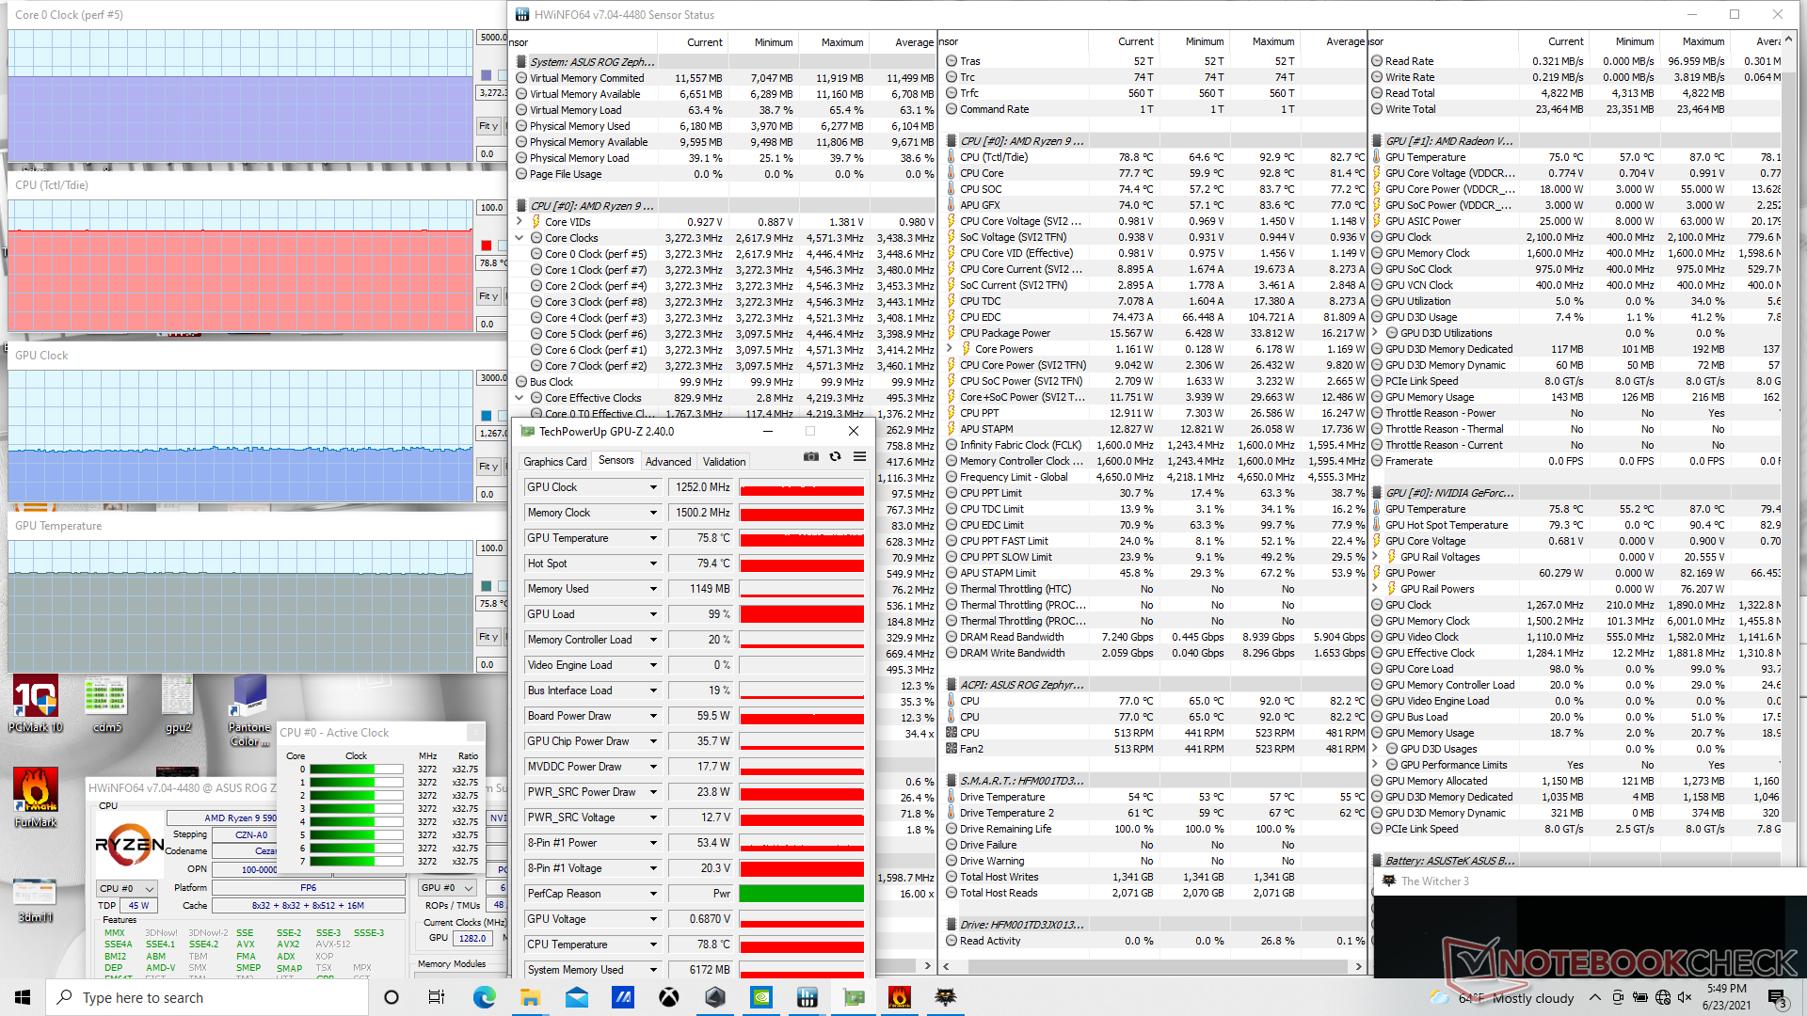The width and height of the screenshot is (1807, 1016).
Task: Open the Memory Clock sensor dropdown
Action: point(653,513)
